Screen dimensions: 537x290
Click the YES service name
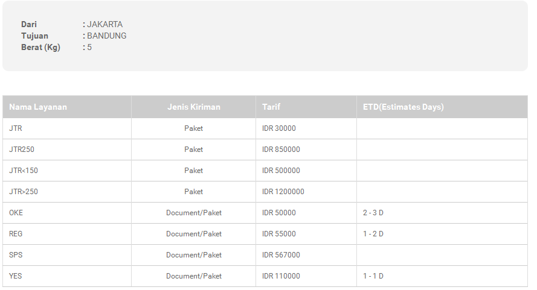16,276
